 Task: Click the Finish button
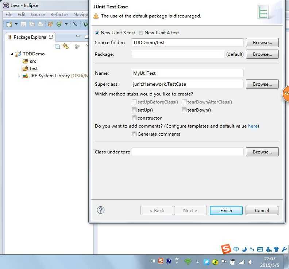click(x=226, y=211)
